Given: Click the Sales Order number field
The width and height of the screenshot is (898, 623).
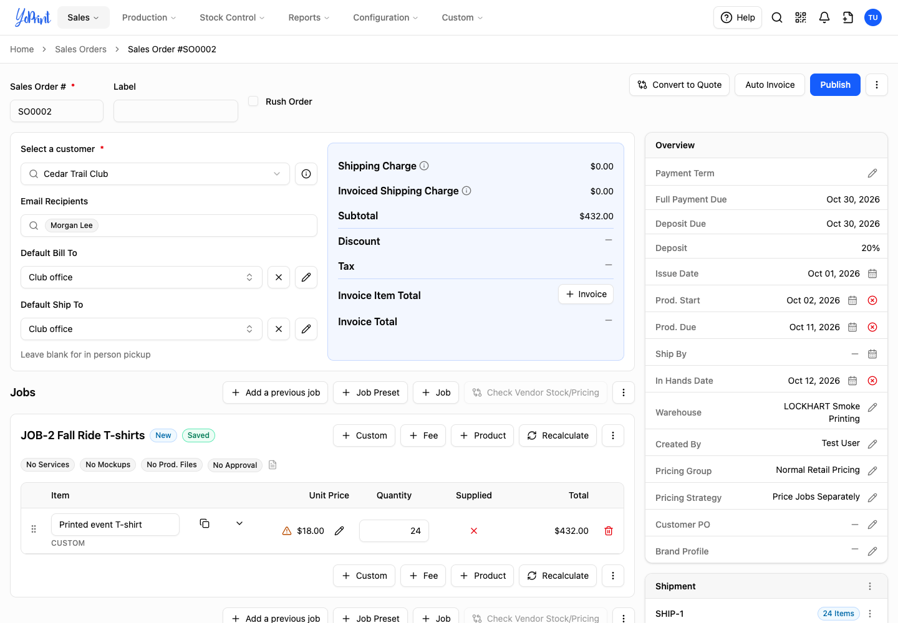Looking at the screenshot, I should [x=57, y=111].
